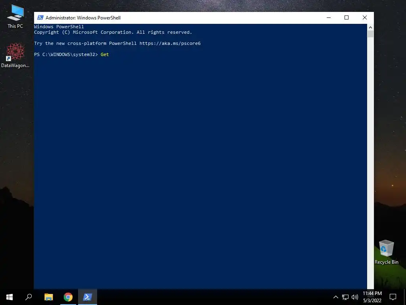Open the taskbar search magnifier
This screenshot has width=406, height=305.
pyautogui.click(x=29, y=297)
